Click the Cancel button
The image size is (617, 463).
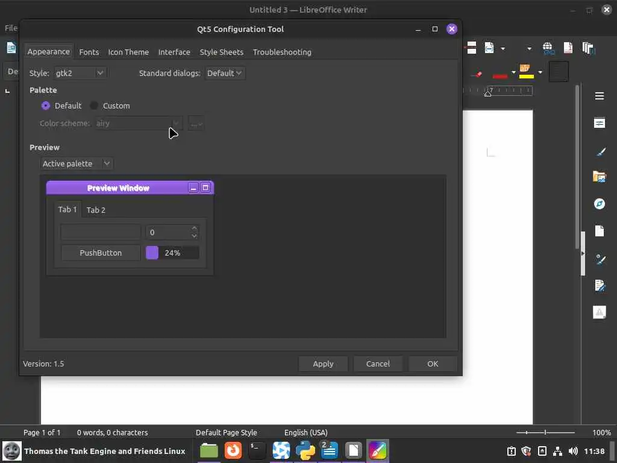tap(378, 364)
